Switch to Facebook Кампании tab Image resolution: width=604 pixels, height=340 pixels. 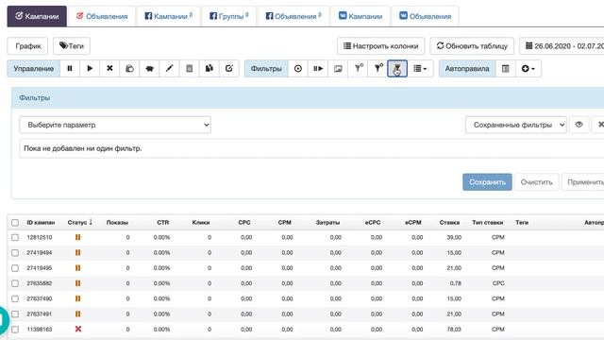169,16
